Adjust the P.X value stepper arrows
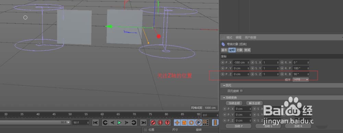Viewport: 343px width, 133px height. coord(248,63)
